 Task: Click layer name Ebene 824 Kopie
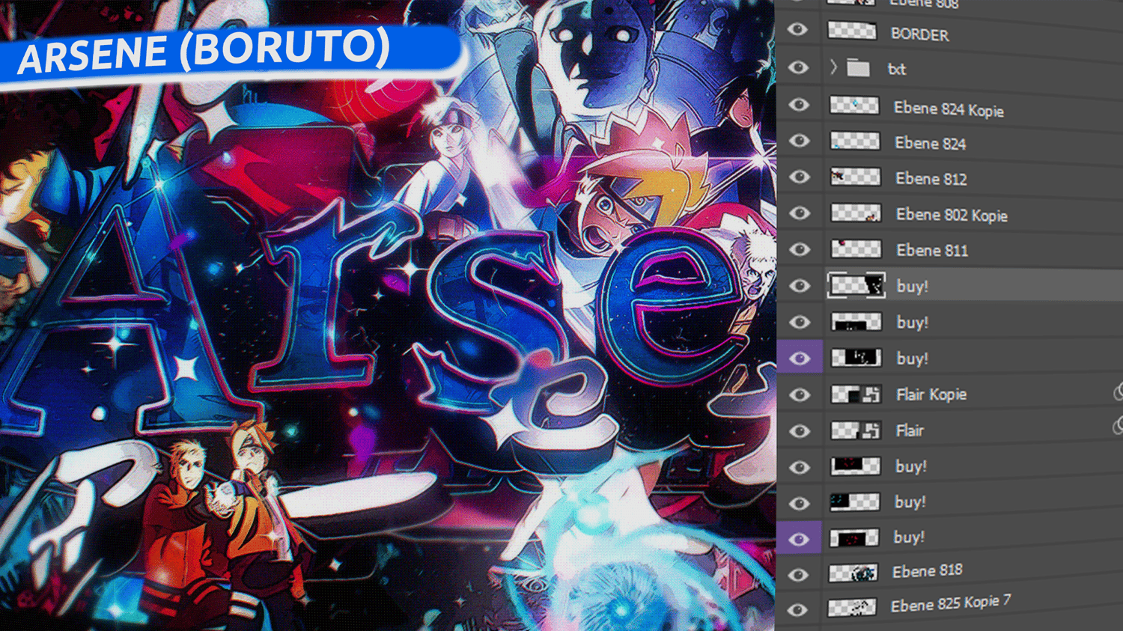pyautogui.click(x=949, y=109)
